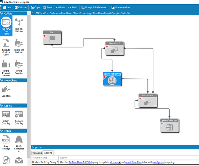This screenshot has width=199, height=166.
Task: Pick the Log Message icon
Action: click(6, 142)
